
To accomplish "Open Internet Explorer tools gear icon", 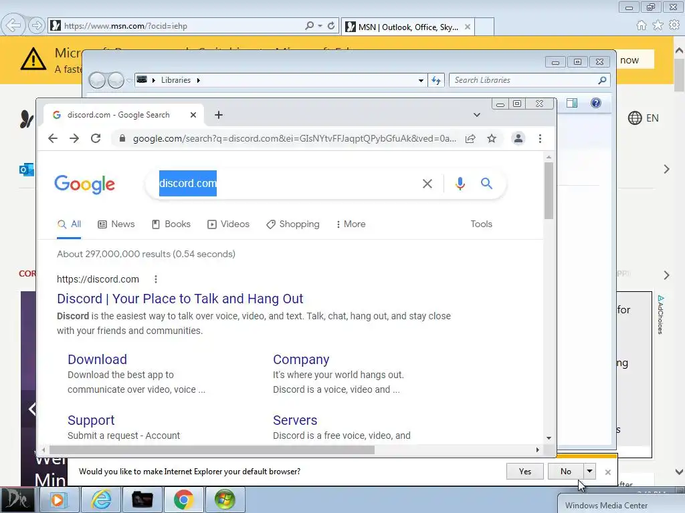I will click(x=674, y=25).
